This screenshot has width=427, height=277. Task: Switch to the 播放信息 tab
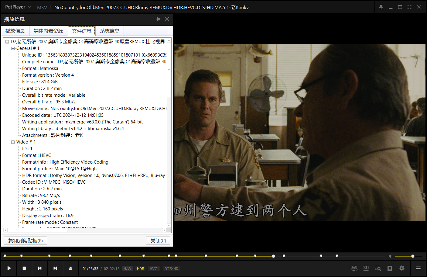15,31
